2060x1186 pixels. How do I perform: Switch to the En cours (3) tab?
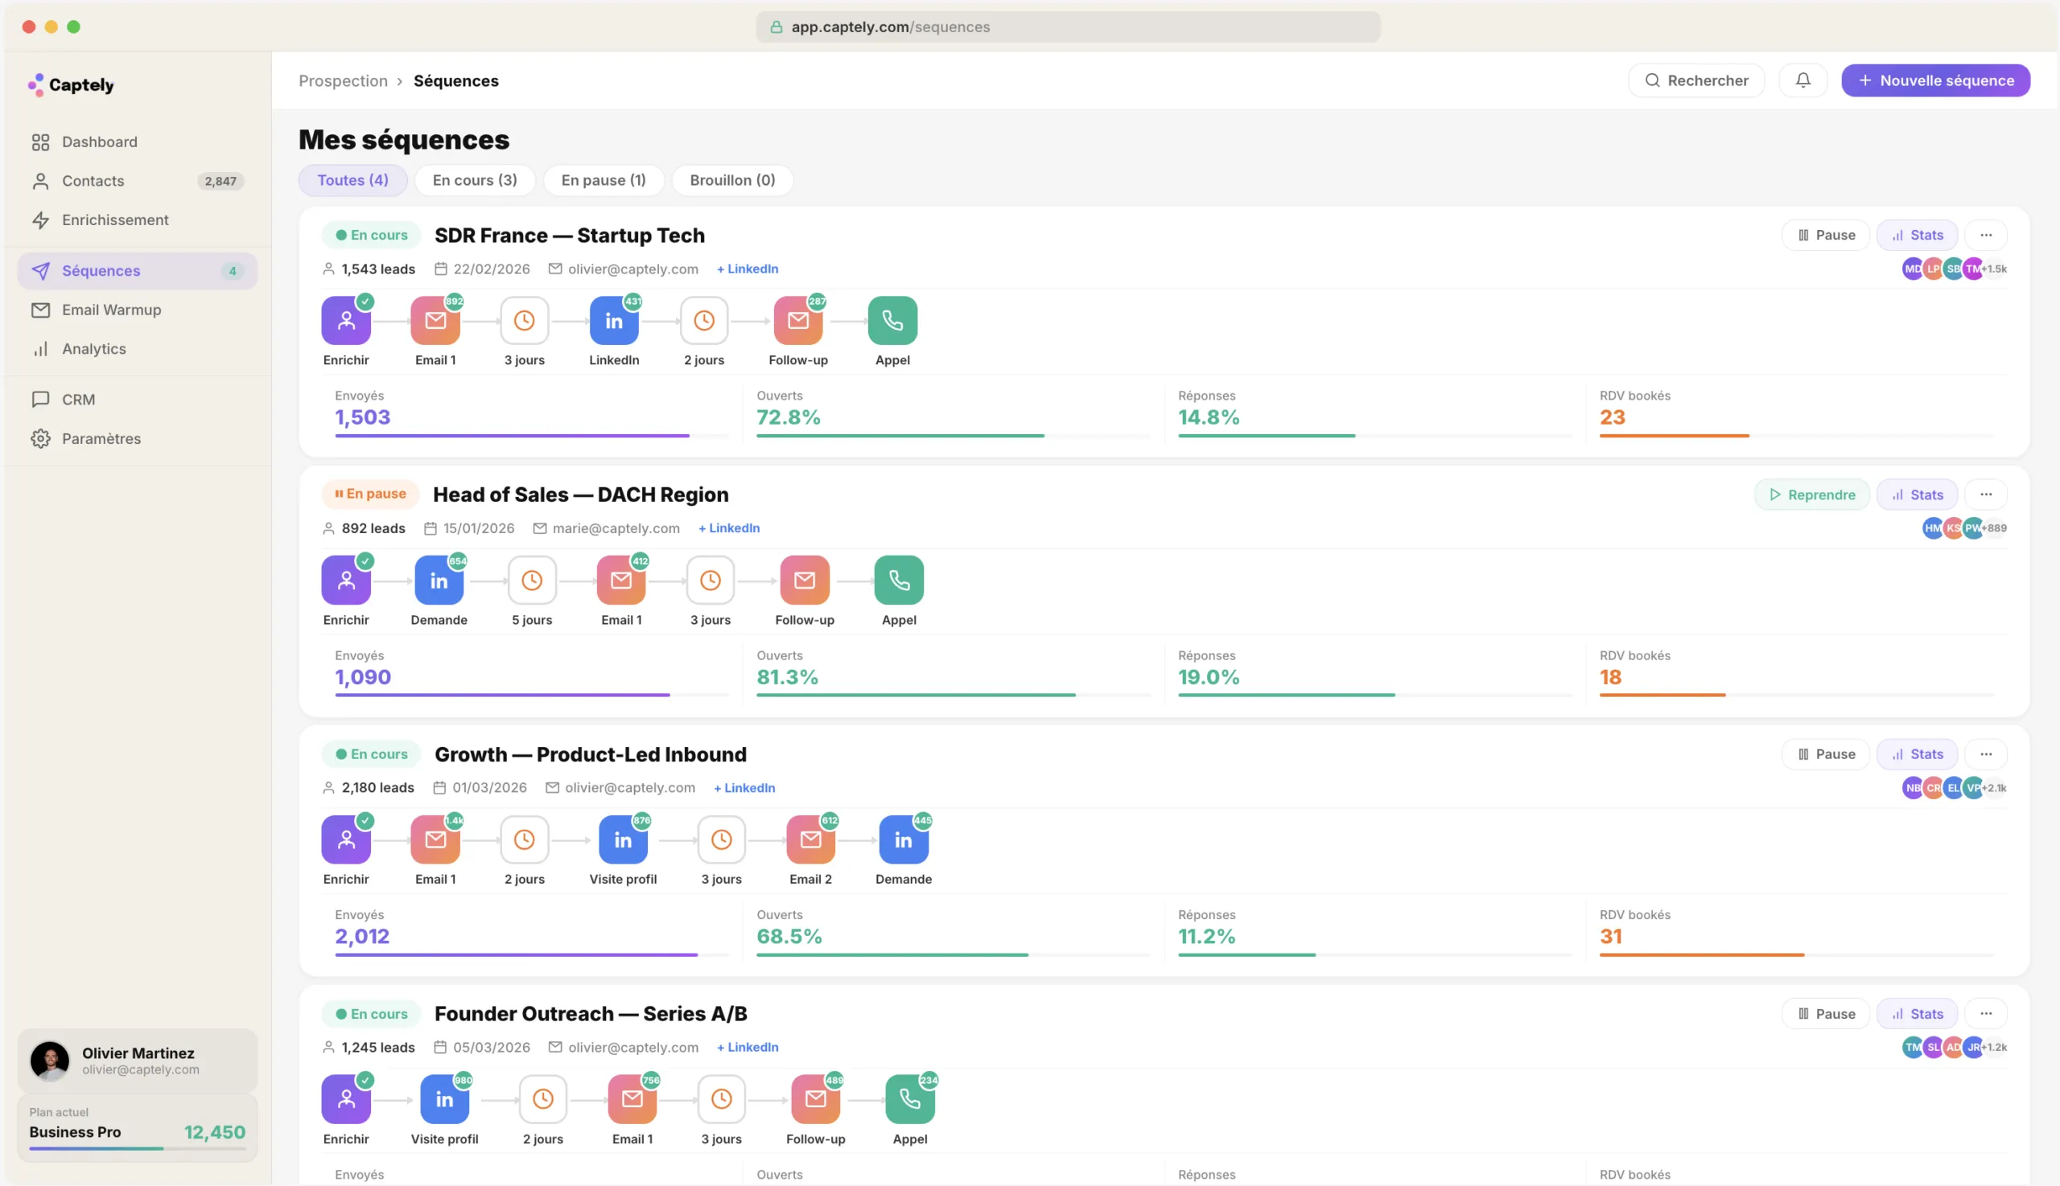click(x=475, y=180)
